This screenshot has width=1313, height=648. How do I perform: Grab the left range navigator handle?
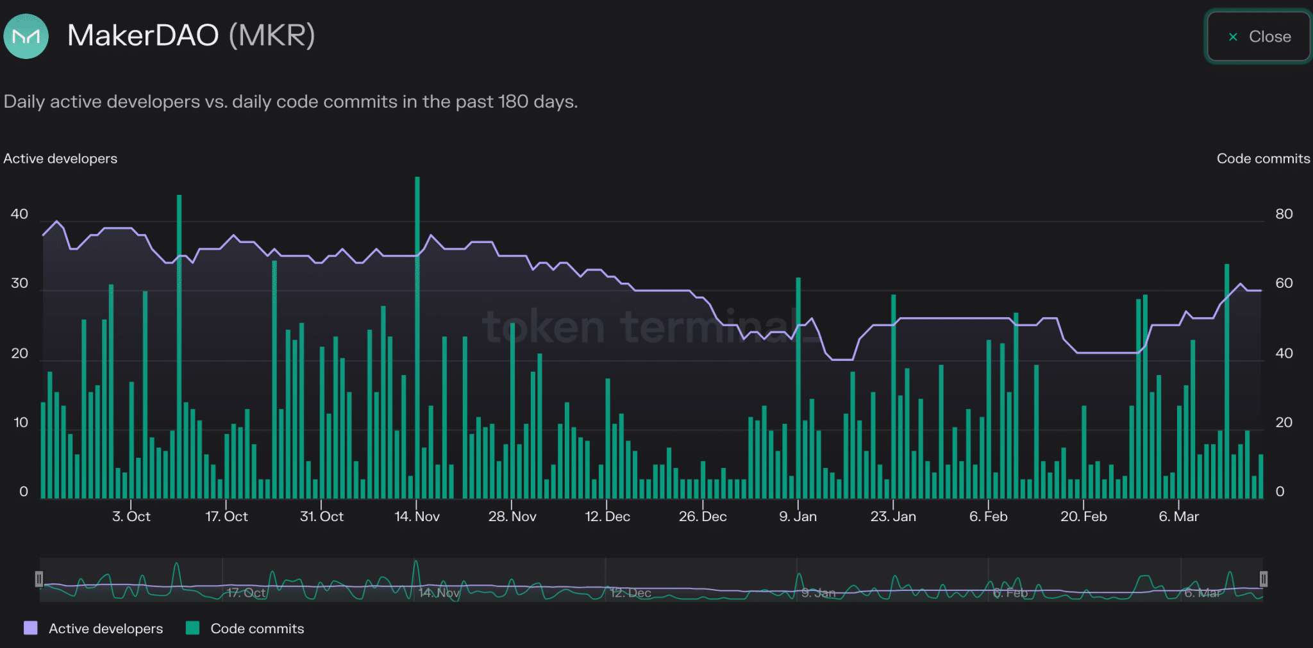click(x=39, y=579)
